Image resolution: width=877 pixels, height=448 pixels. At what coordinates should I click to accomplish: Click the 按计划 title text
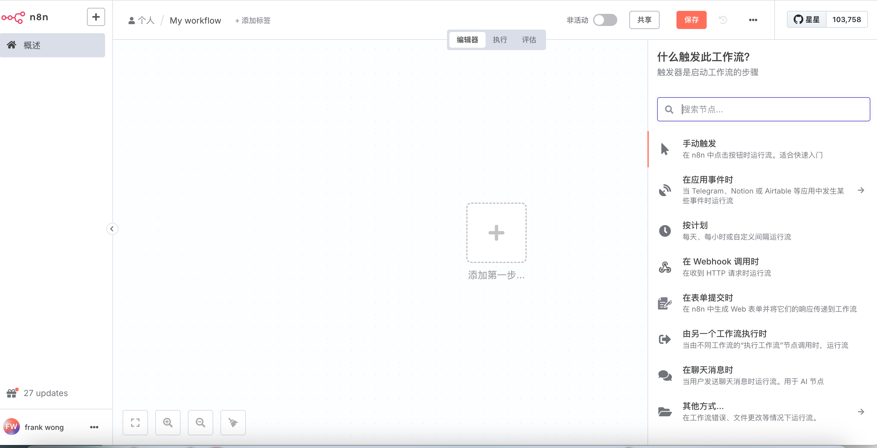[x=695, y=226]
